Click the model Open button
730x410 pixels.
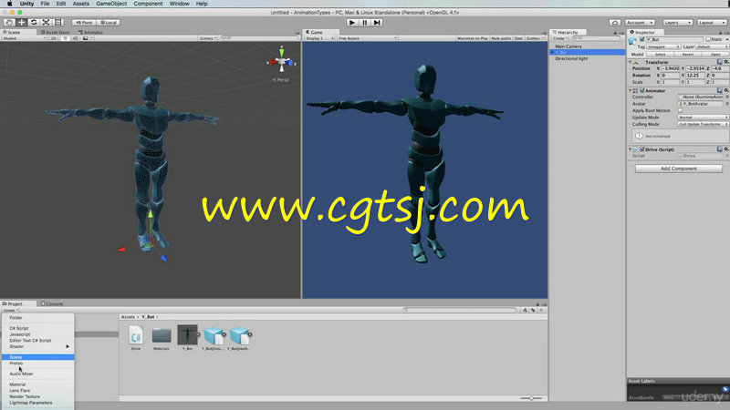click(715, 55)
